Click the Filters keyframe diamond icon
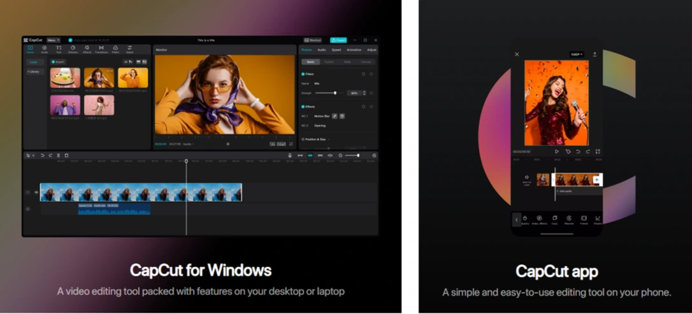Image resolution: width=692 pixels, height=314 pixels. coord(371,74)
